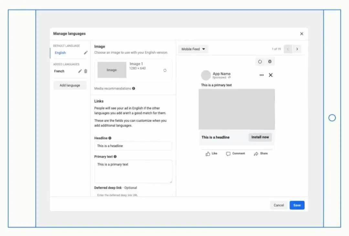Click the Image 1 thumbnail
The height and width of the screenshot is (236, 349).
[112, 70]
